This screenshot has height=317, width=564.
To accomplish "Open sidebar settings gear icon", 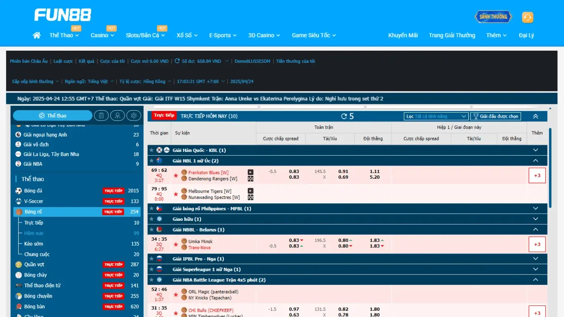I will point(134,116).
